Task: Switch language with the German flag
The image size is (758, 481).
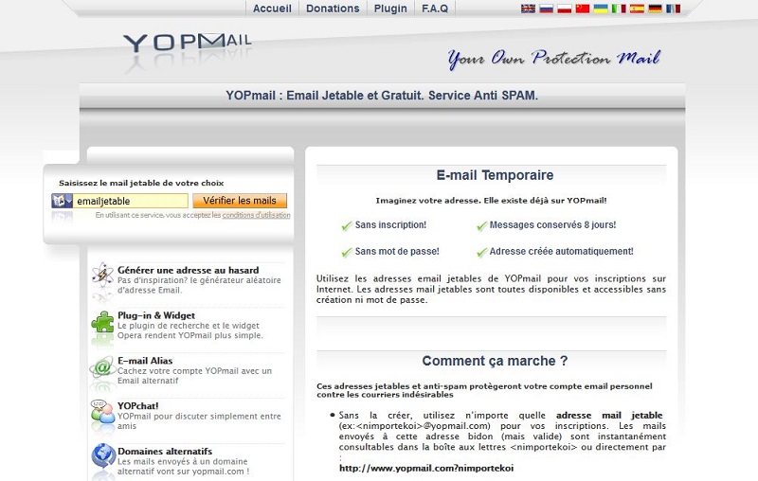Action: (655, 9)
